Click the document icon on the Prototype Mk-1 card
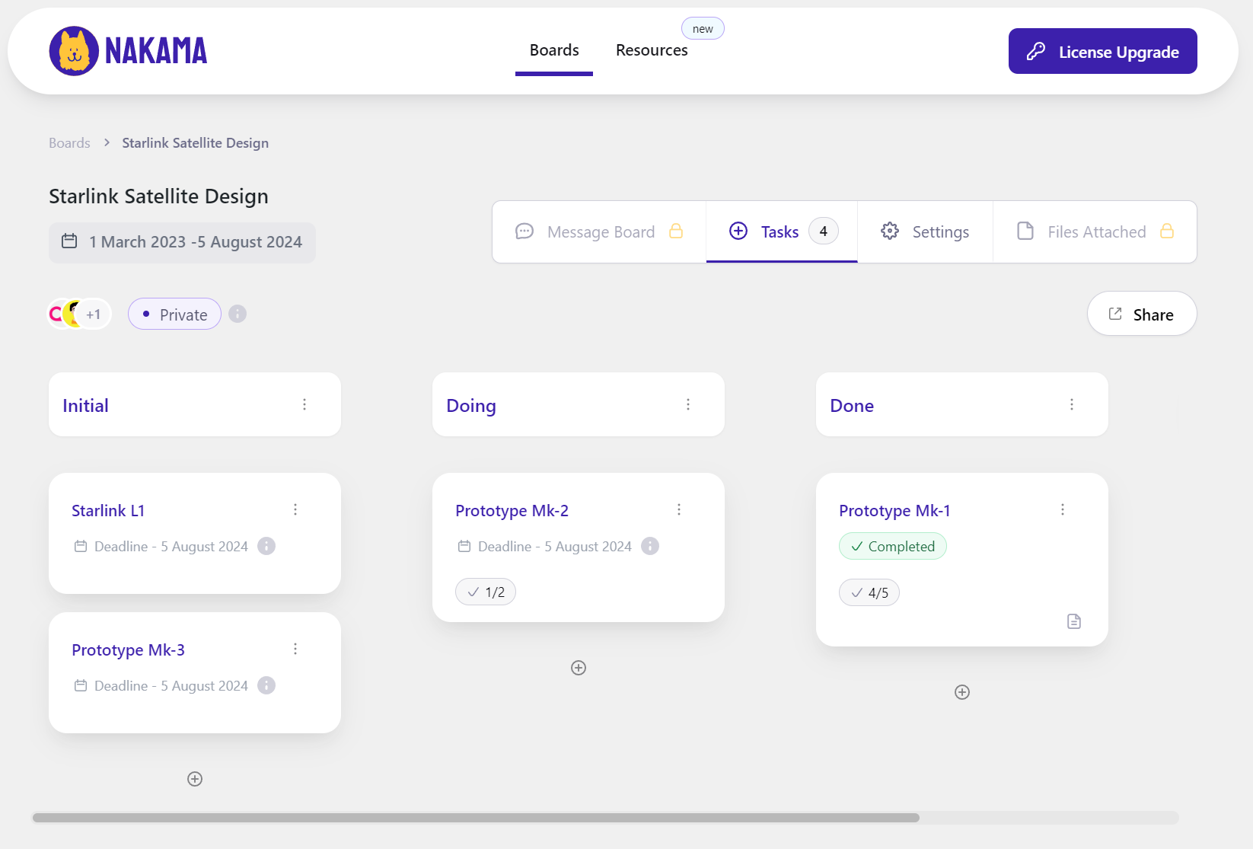 coord(1074,621)
